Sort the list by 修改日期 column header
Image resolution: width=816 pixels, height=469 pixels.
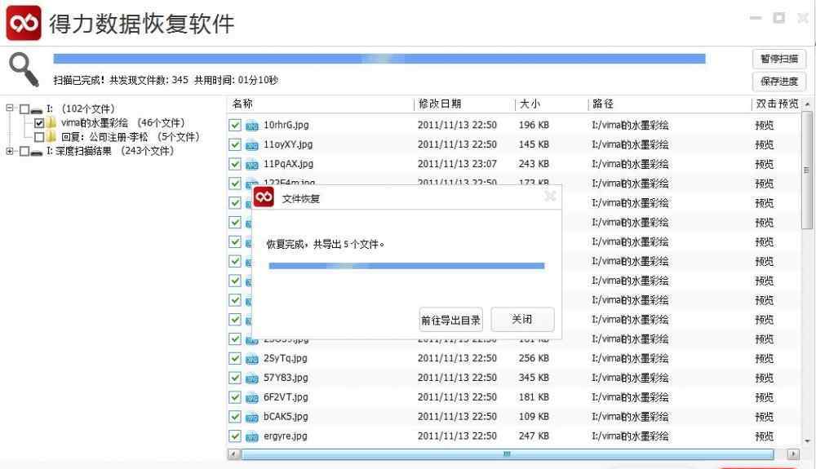[x=440, y=104]
